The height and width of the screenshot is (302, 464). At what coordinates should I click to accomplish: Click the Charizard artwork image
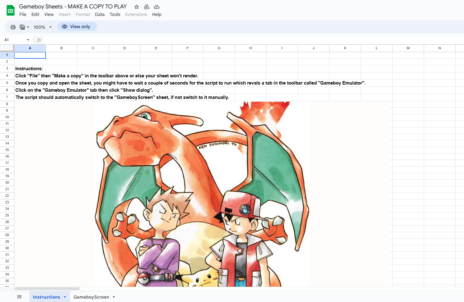[x=202, y=194]
